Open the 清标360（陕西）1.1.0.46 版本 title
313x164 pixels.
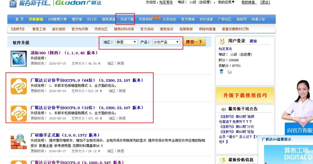(64, 53)
